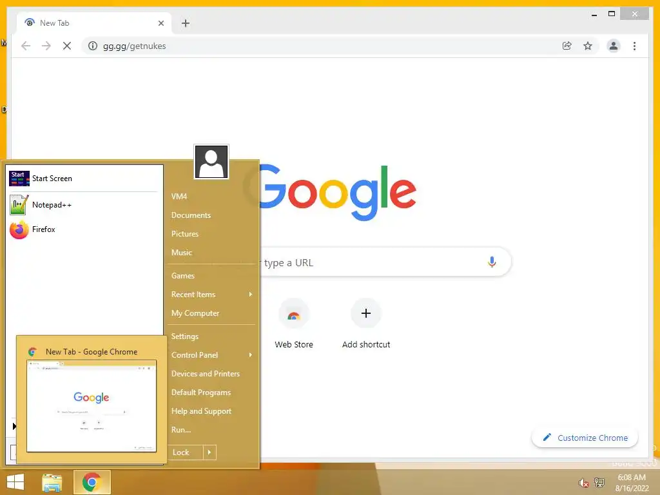Expand the arrow next to Lock

pyautogui.click(x=209, y=452)
